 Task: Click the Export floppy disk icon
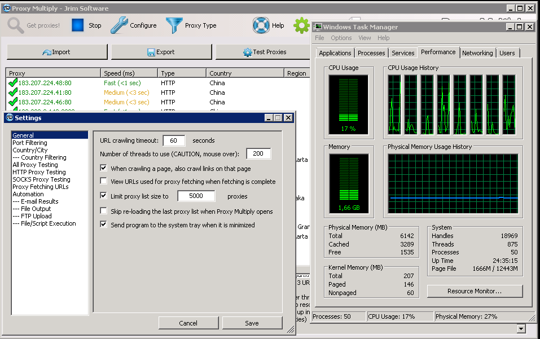[x=151, y=52]
